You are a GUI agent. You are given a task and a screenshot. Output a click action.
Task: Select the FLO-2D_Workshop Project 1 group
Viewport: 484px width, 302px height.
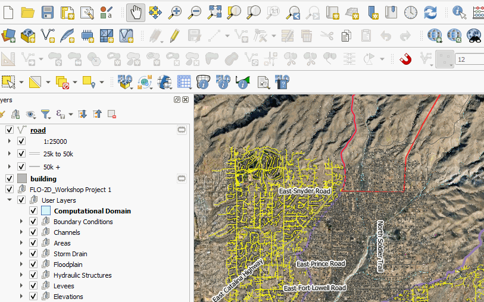[x=70, y=190]
